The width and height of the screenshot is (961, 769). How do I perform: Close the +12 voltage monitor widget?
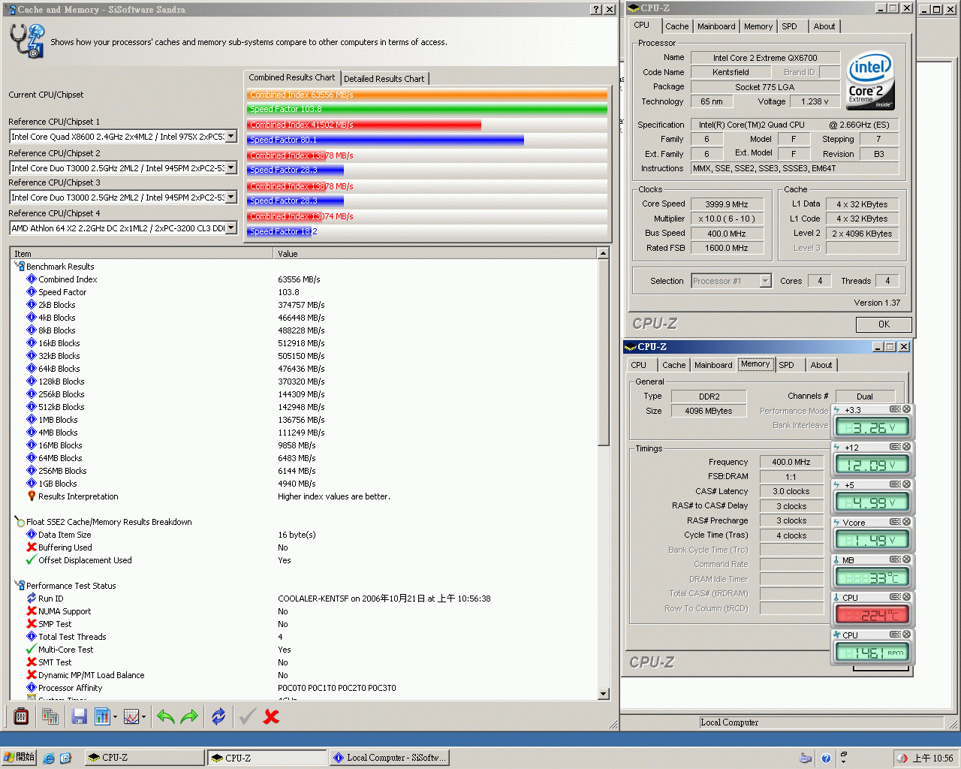(906, 447)
